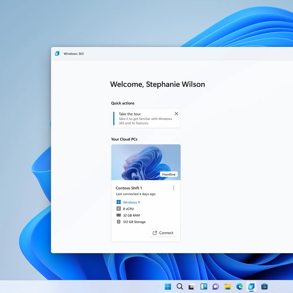The width and height of the screenshot is (293, 293).
Task: Connect to the Contoso Shift 1 Cloud PC
Action: click(163, 233)
